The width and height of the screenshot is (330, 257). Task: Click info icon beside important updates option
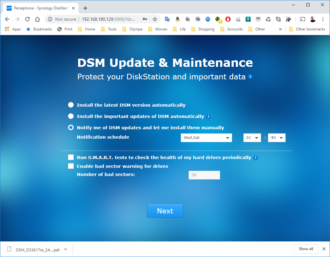(208, 116)
